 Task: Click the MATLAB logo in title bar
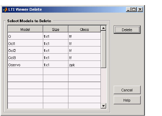(x=5, y=10)
